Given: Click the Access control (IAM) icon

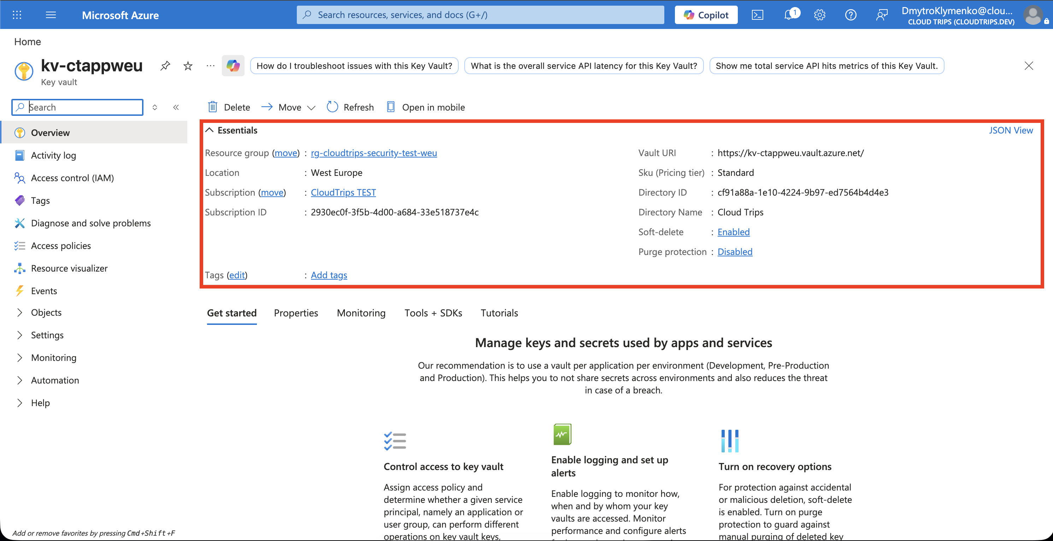Looking at the screenshot, I should 20,178.
